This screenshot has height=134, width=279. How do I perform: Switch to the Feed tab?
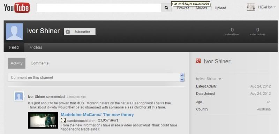(14, 47)
